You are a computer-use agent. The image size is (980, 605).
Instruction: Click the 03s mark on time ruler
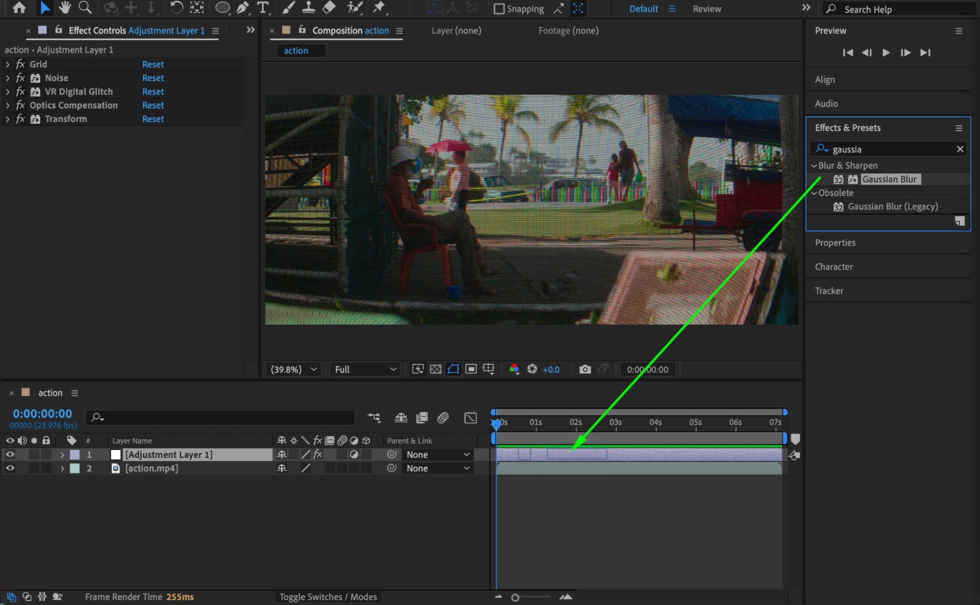(x=615, y=422)
